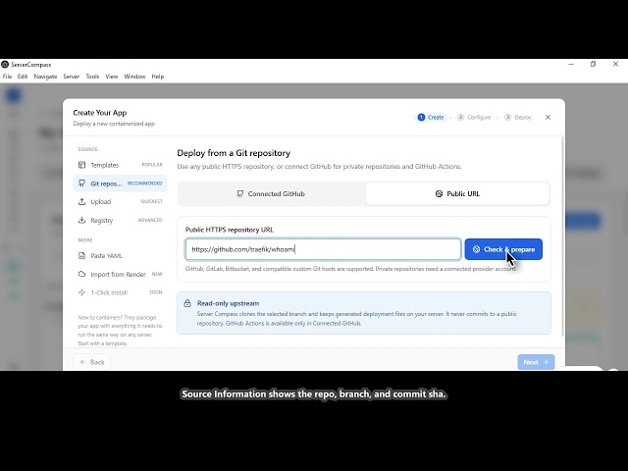Choose Paste YAML option
The width and height of the screenshot is (628, 471).
(120, 255)
